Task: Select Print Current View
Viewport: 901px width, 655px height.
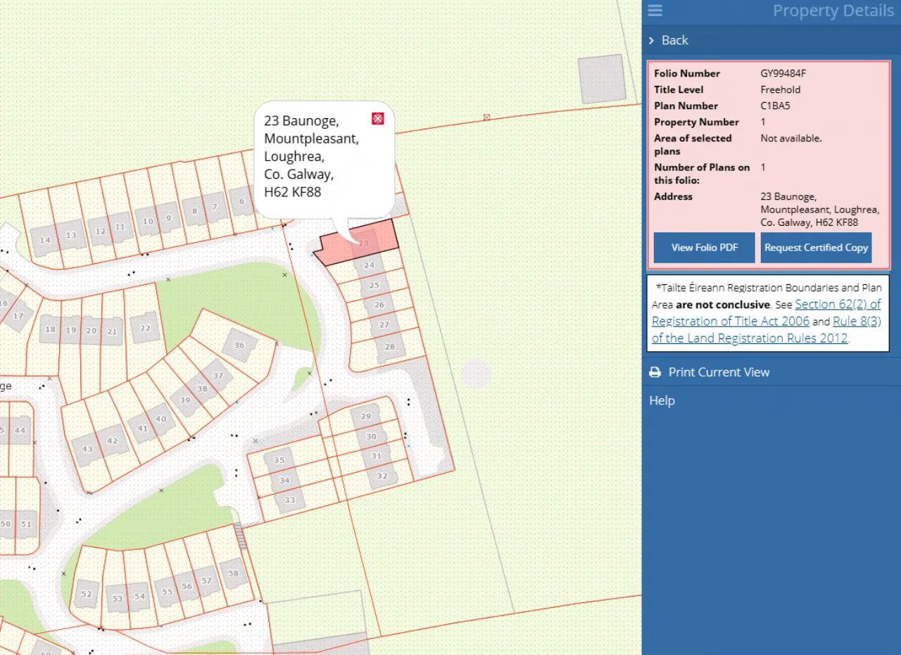Action: 718,372
